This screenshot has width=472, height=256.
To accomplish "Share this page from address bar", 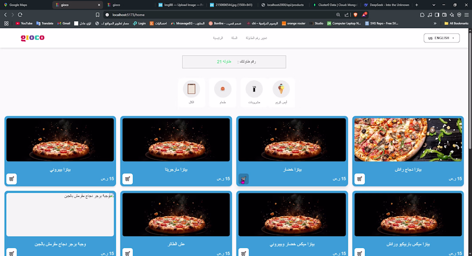I will tap(346, 15).
